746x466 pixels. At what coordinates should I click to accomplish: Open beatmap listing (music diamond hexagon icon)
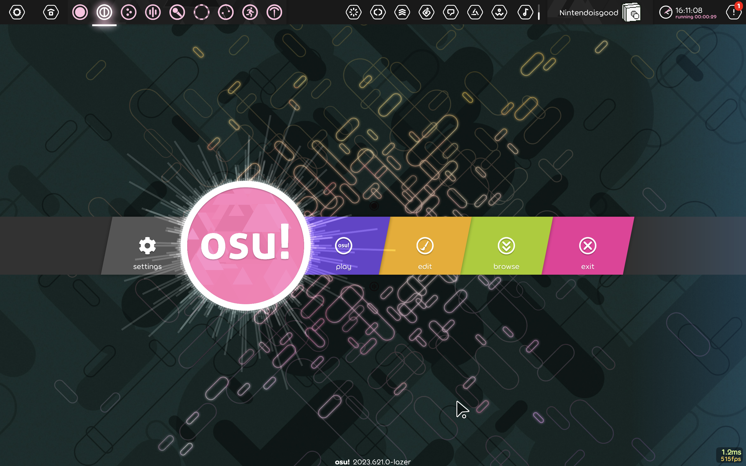427,12
